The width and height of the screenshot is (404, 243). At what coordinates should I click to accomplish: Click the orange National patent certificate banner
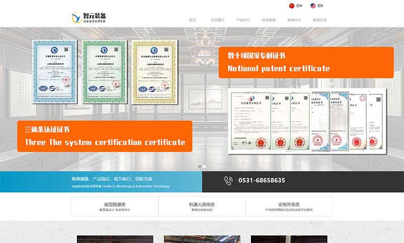point(306,63)
